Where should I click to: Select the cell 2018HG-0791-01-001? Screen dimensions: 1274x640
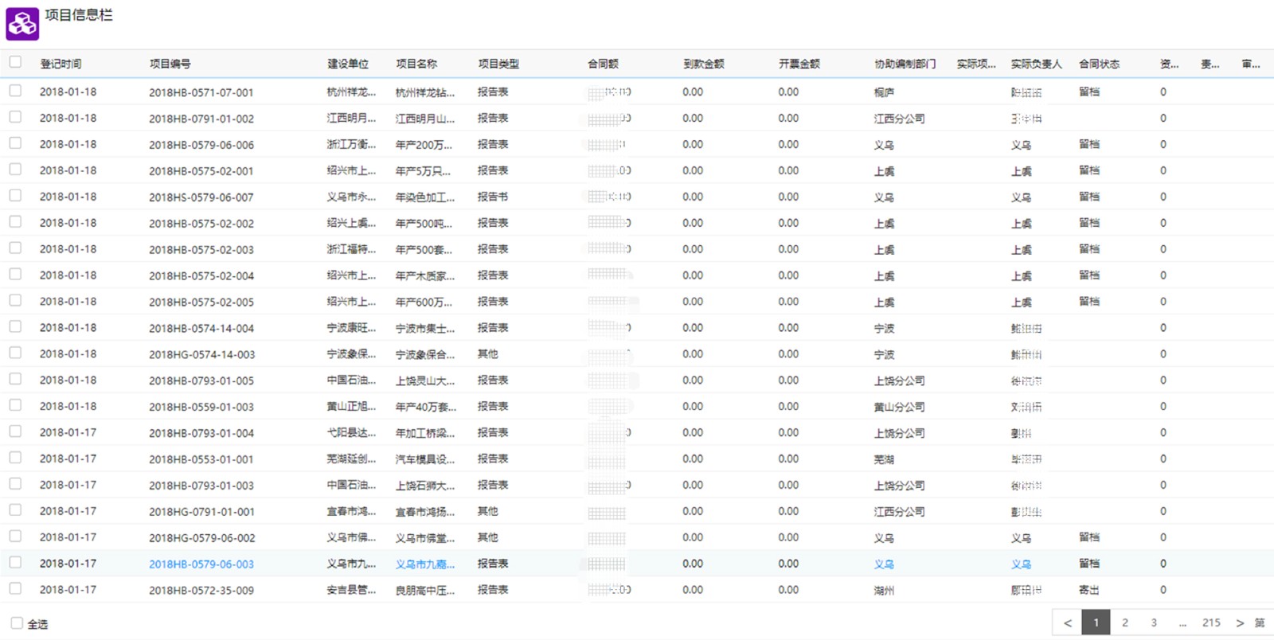(x=201, y=512)
